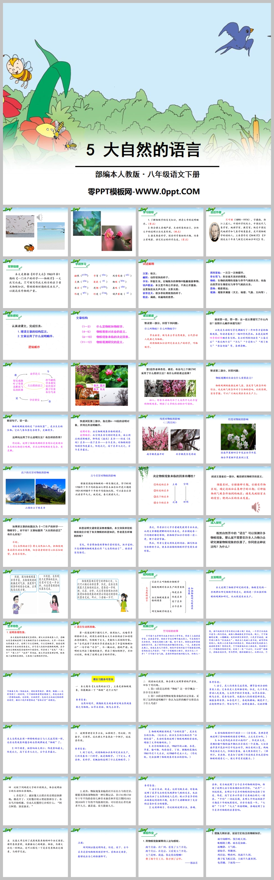Select the red text 逻辑顺序 on 整体感知 slide
This screenshot has width=274, height=880.
tap(34, 347)
